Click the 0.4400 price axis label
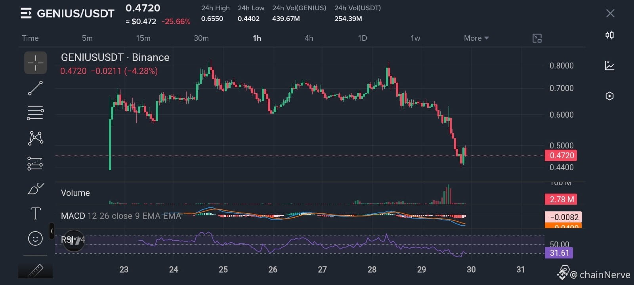Viewport: 634px width, 285px height. pyautogui.click(x=561, y=167)
